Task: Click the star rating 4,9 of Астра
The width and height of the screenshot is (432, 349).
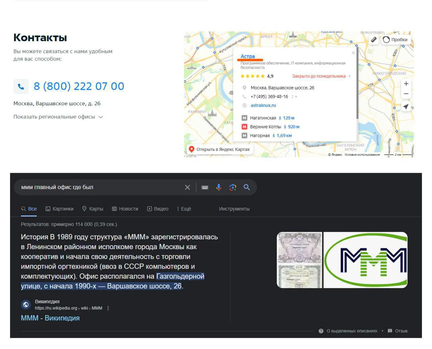Action: click(257, 76)
